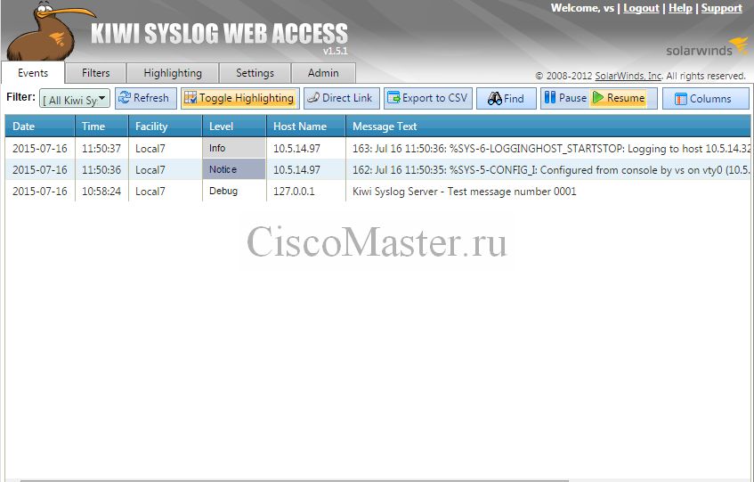Sort by the Facility column header
The image size is (754, 482).
[165, 127]
